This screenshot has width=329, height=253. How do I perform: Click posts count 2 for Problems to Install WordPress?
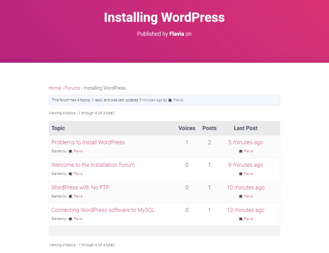coord(209,142)
